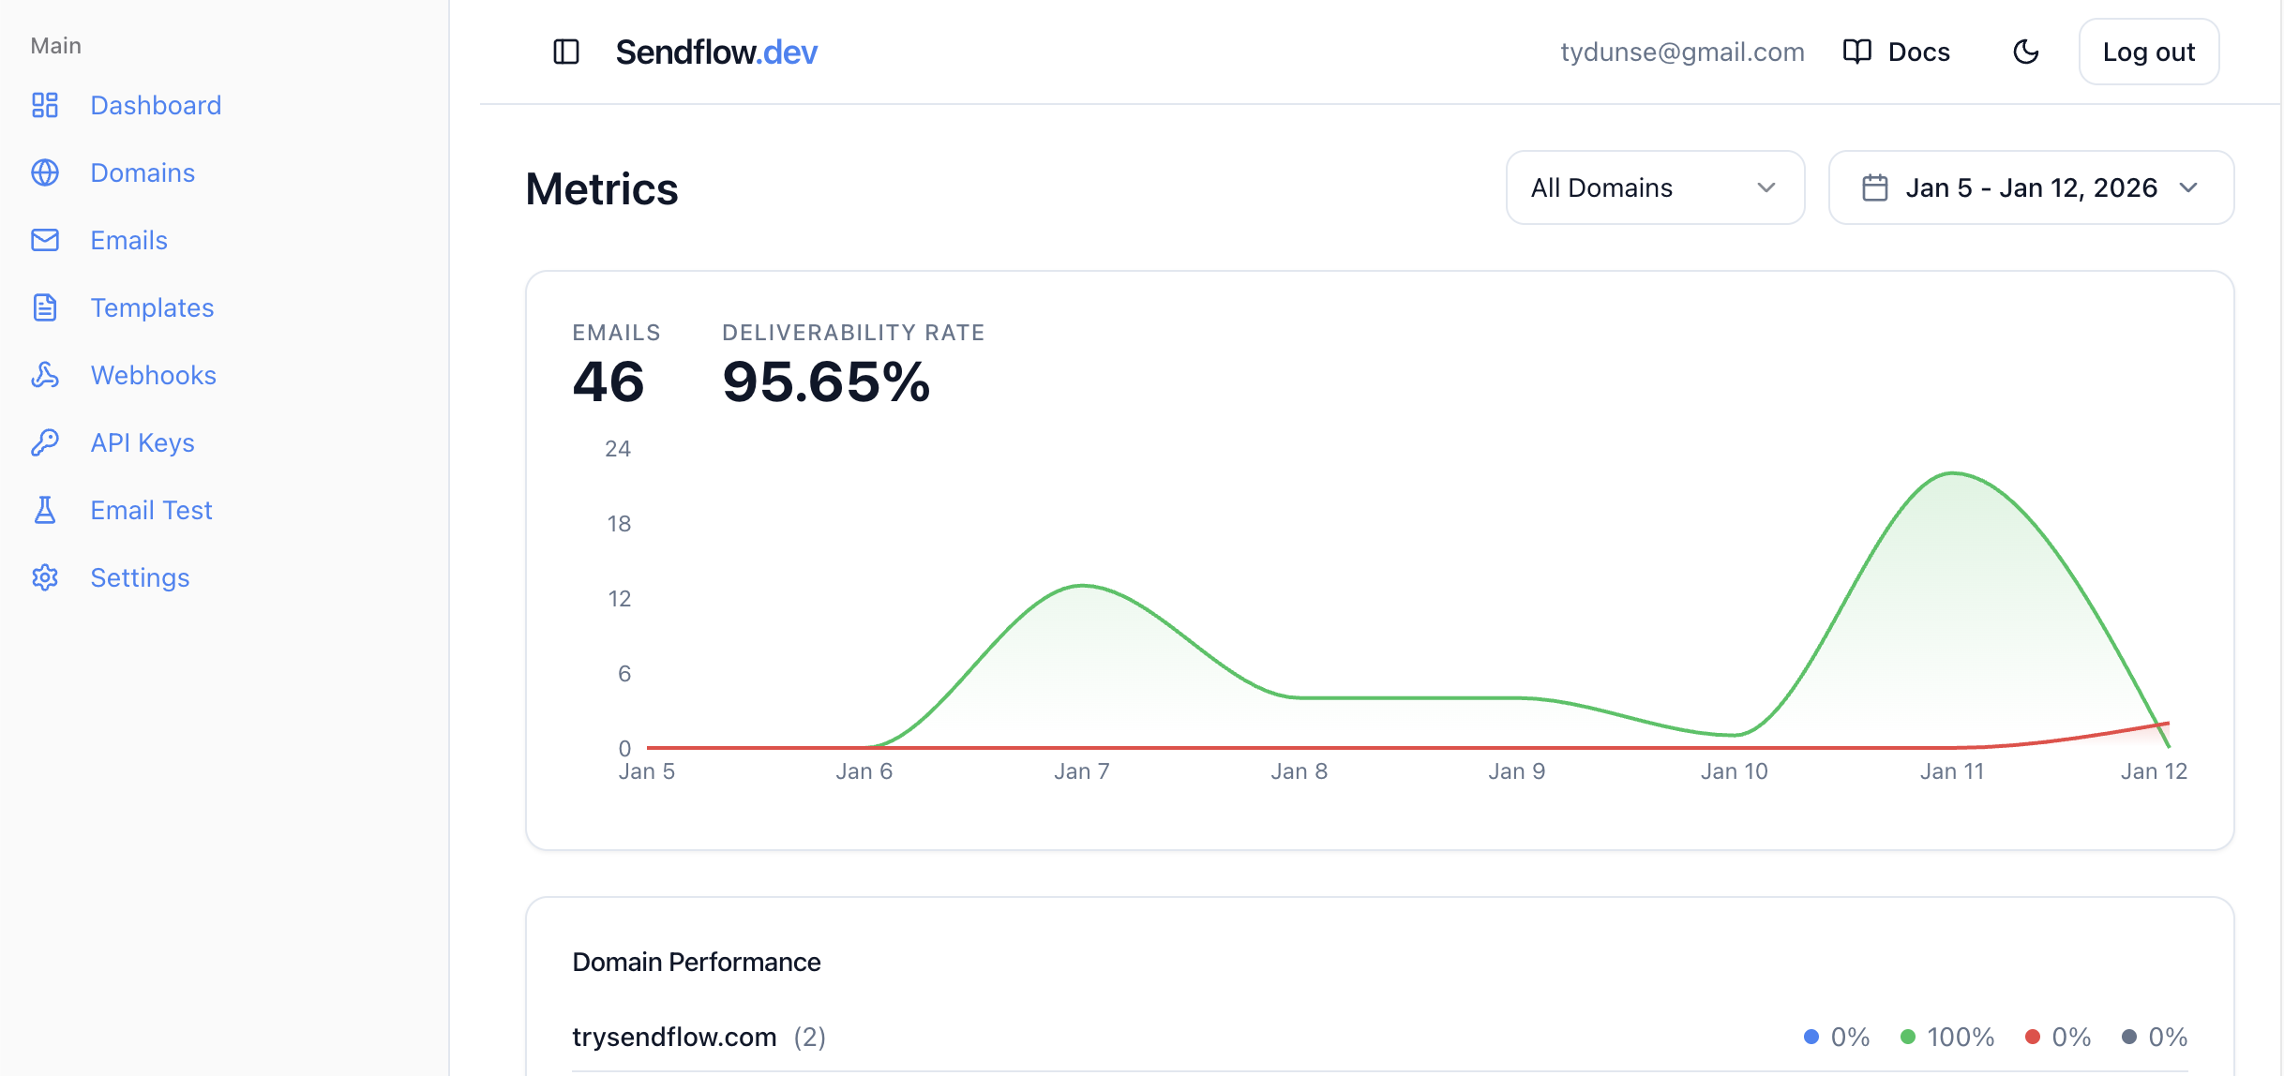Open the Templates document icon
The image size is (2284, 1076).
click(x=44, y=307)
